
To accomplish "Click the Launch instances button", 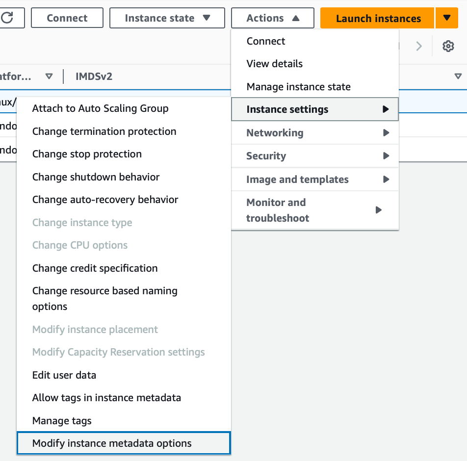I will (378, 19).
